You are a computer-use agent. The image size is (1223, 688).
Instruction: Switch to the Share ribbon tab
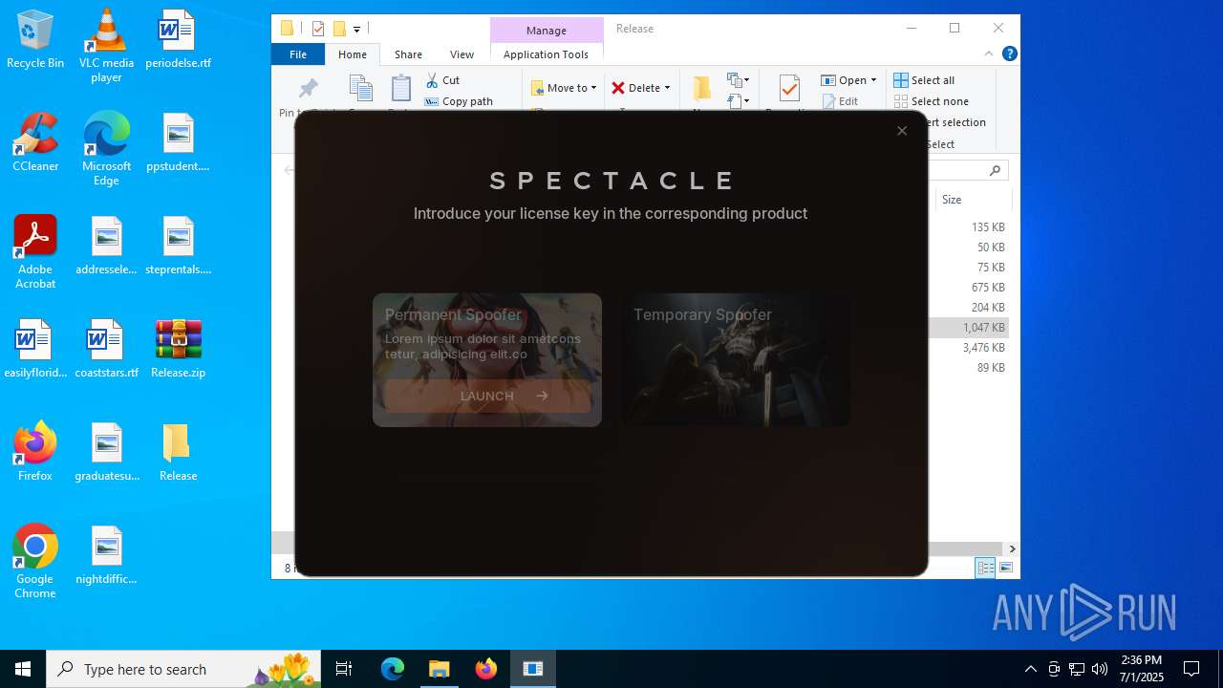click(x=408, y=54)
